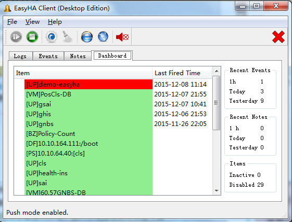
Task: Select the red [UP]demo-easyha item
Action: [x=88, y=85]
